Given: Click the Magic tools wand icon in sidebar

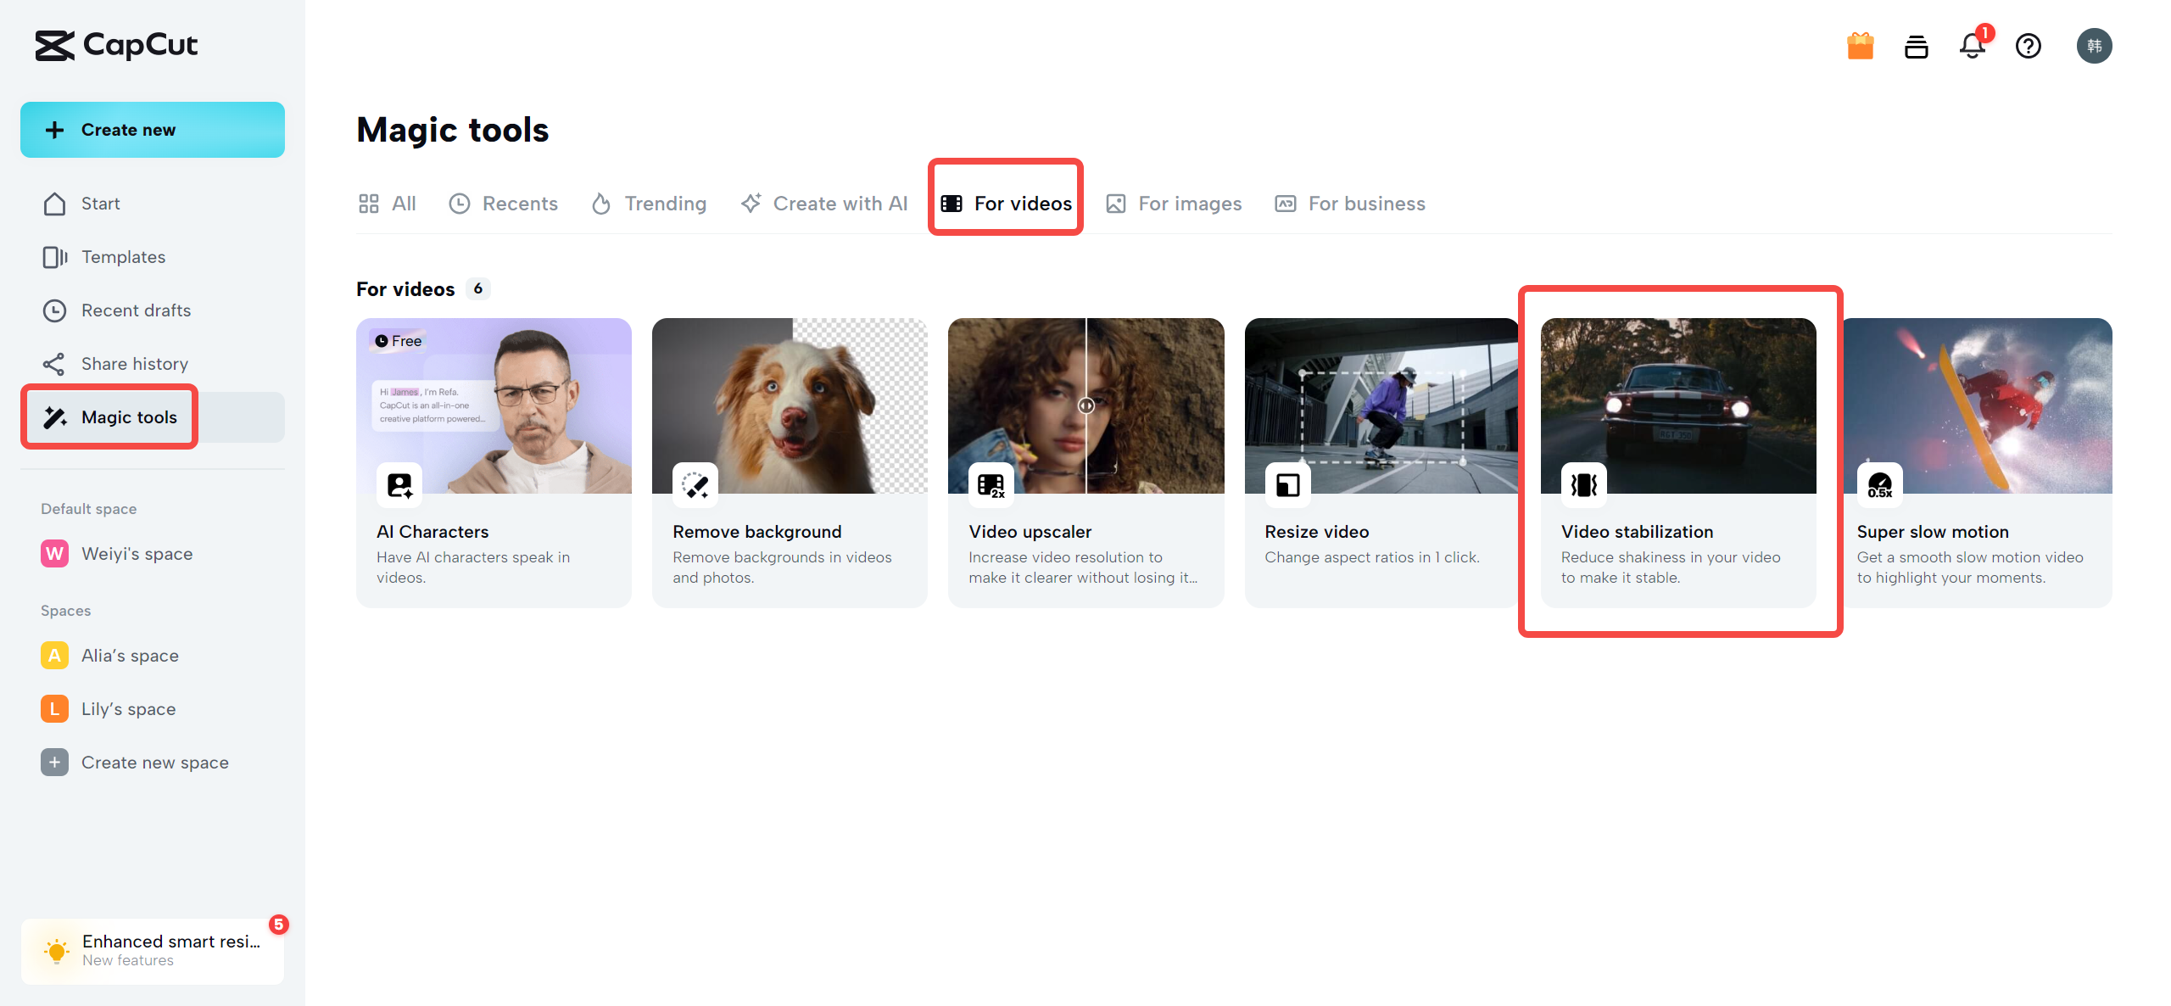Looking at the screenshot, I should tap(53, 416).
